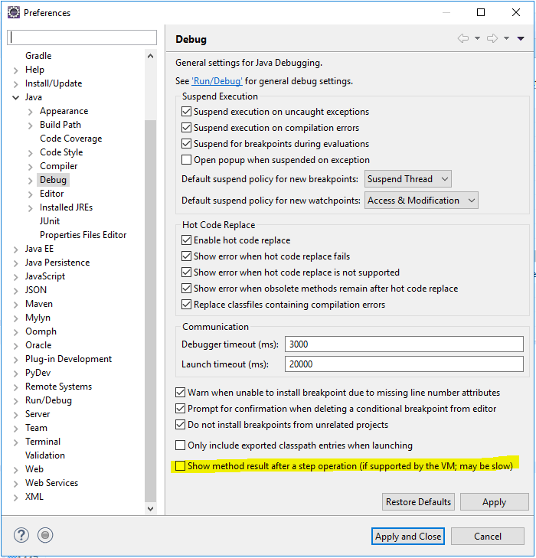536x558 pixels.
Task: Click Apply and Close
Action: pyautogui.click(x=408, y=536)
